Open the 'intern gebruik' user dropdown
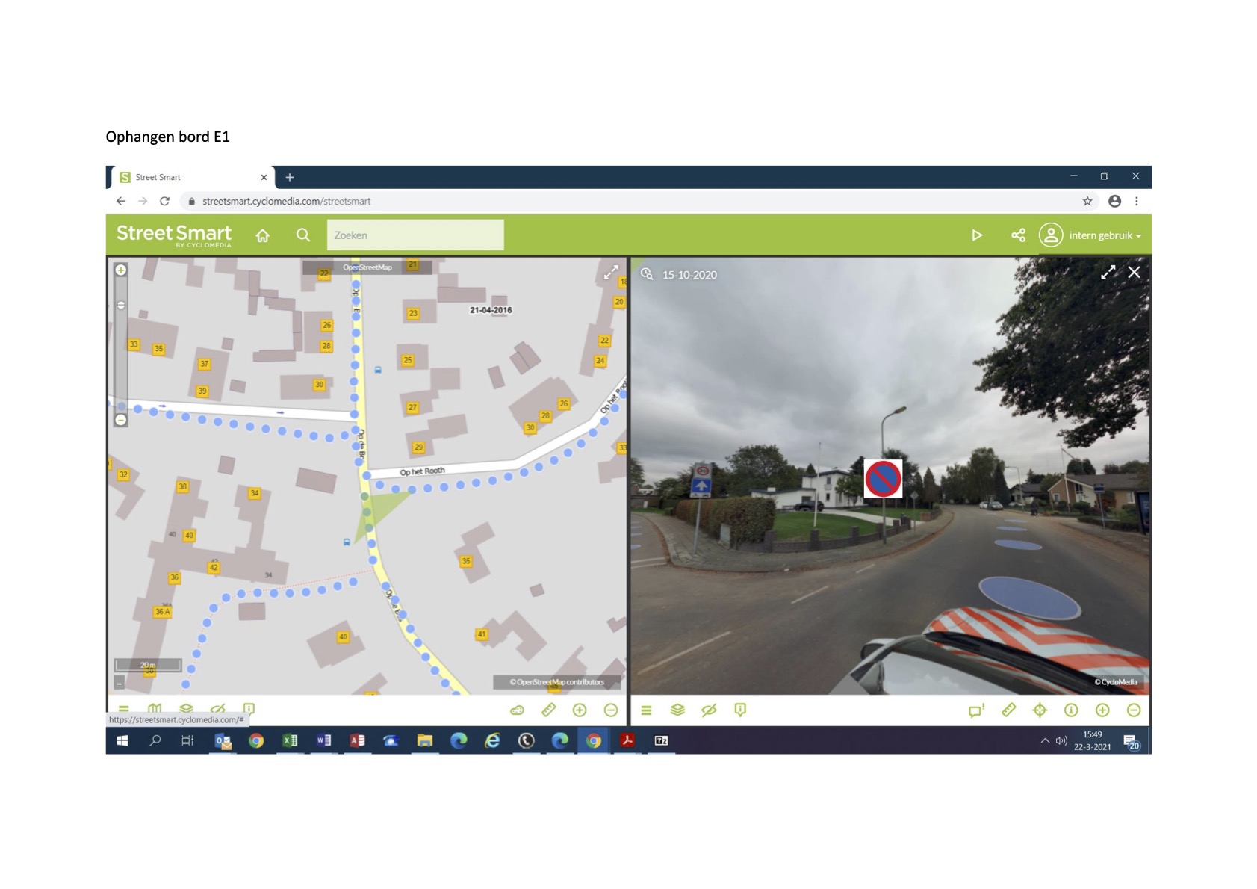This screenshot has height=889, width=1257. coord(1104,235)
